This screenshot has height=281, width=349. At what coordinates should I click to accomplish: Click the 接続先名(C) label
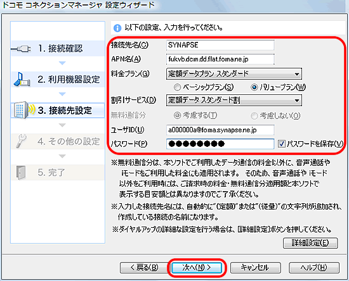coord(129,46)
